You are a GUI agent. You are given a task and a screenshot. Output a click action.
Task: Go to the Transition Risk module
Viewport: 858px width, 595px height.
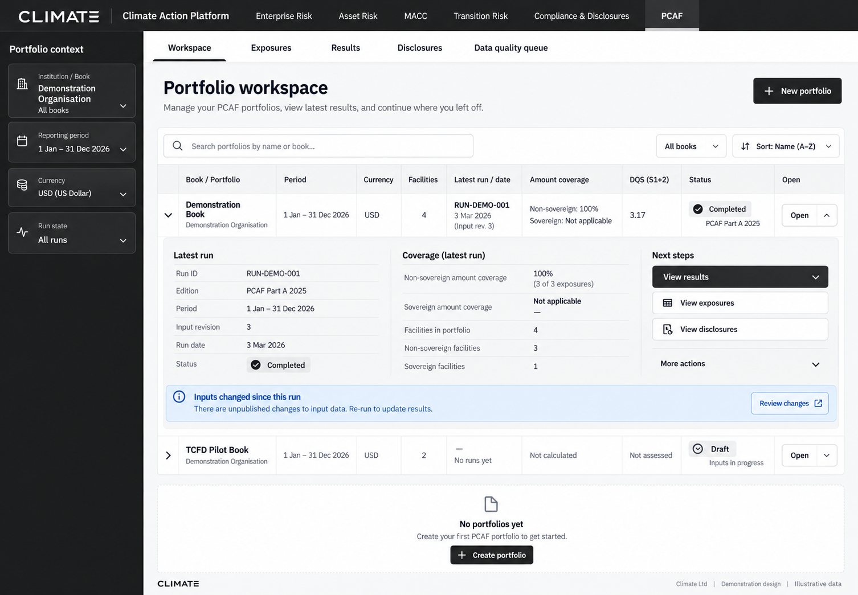click(x=480, y=16)
